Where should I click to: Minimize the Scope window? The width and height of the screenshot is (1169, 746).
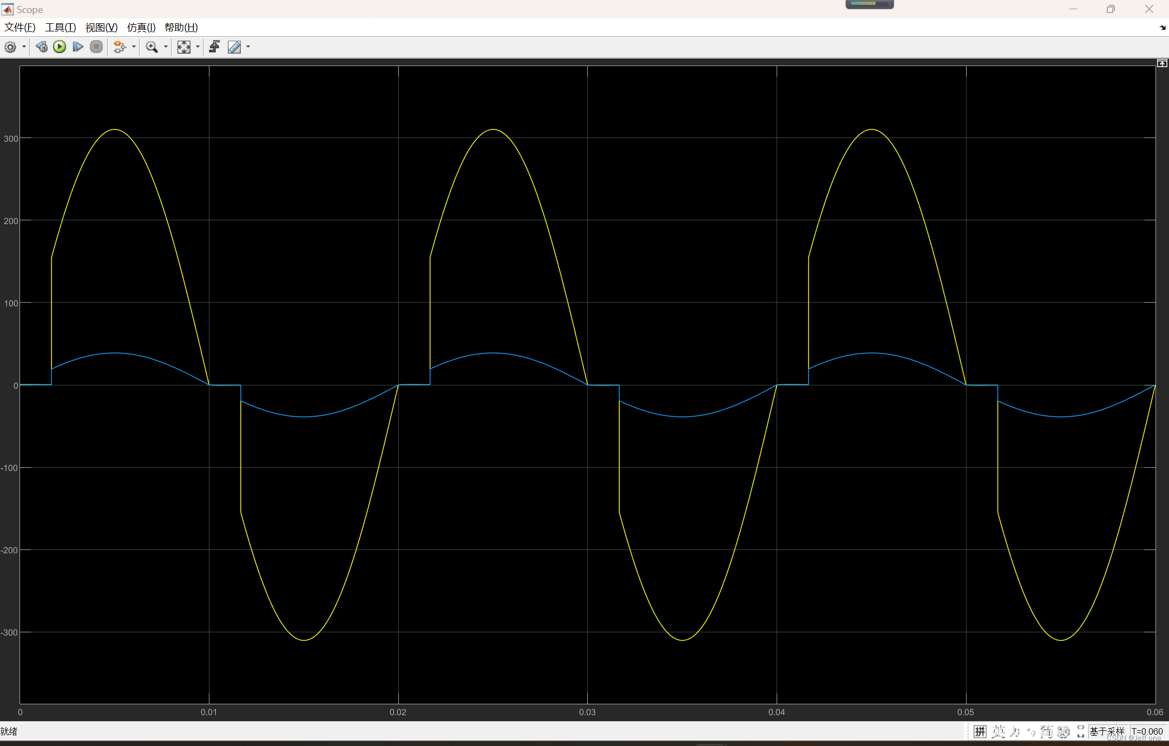[x=1074, y=9]
